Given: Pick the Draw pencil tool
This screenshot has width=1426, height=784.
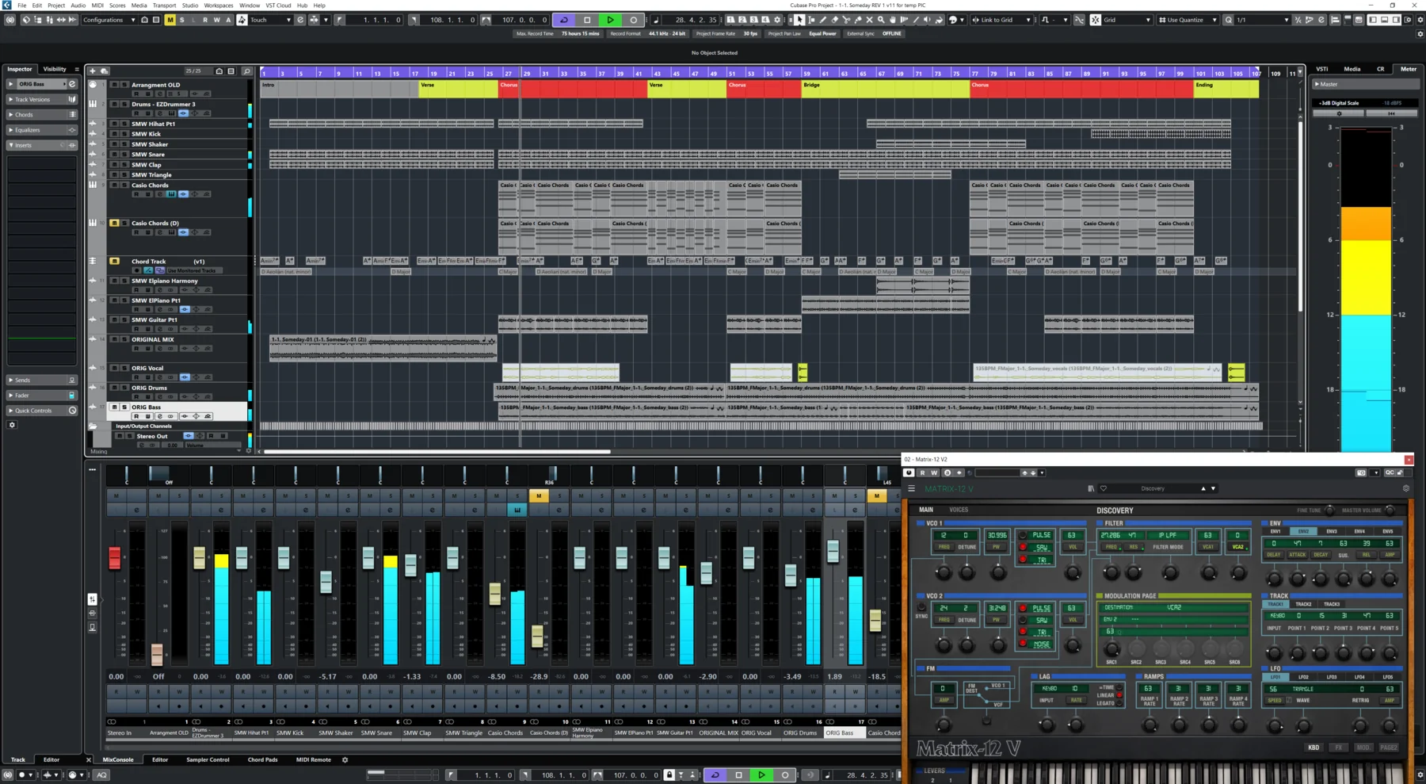Looking at the screenshot, I should click(822, 20).
